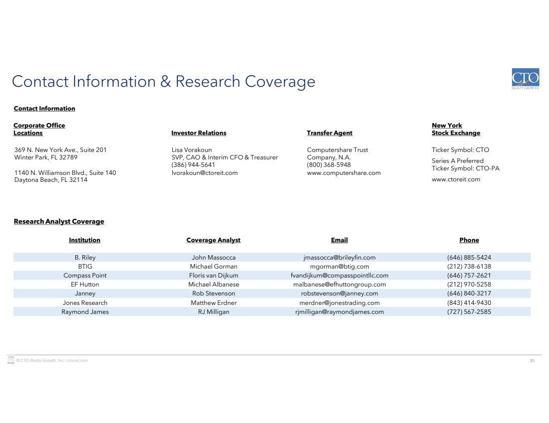Select the EF Hutton institution cell
Screen dimensions: 549x423
point(85,284)
